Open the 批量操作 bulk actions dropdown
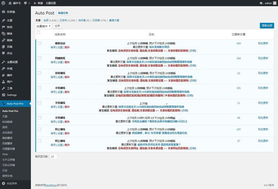The width and height of the screenshot is (278, 189). pos(43,26)
